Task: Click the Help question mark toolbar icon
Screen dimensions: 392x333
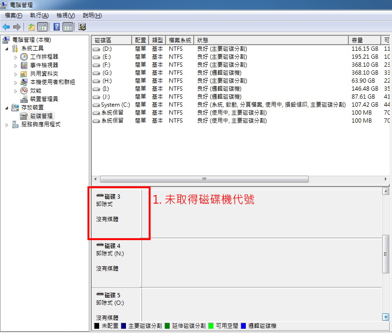Action: [57, 27]
